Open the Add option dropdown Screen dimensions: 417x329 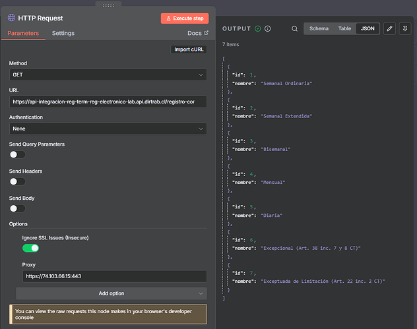click(111, 293)
